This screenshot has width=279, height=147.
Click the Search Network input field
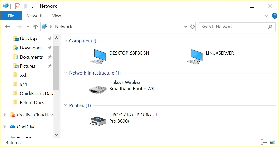pyautogui.click(x=237, y=27)
